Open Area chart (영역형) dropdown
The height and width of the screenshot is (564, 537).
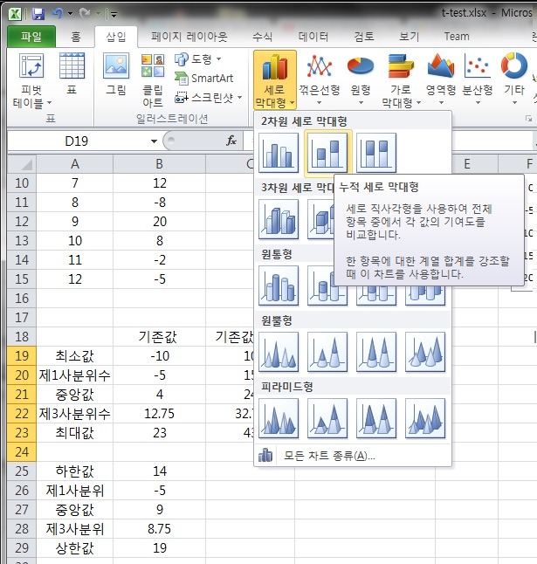coord(441,79)
